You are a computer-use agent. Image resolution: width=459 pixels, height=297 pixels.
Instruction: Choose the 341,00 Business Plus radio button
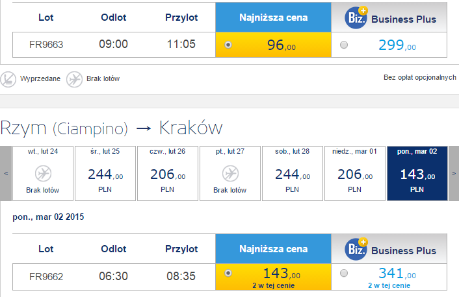(x=343, y=273)
